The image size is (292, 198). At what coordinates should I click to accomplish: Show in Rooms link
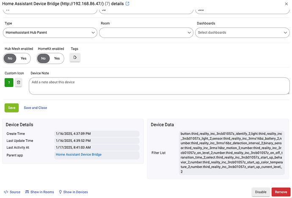click(40, 192)
